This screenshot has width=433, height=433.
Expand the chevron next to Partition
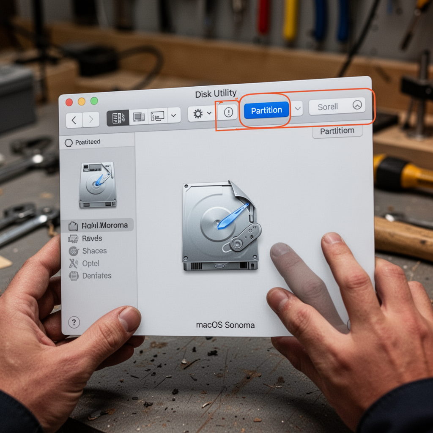coord(297,109)
